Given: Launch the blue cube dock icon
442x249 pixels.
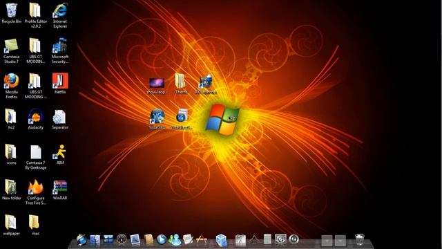Looking at the screenshot, I should point(221,240).
